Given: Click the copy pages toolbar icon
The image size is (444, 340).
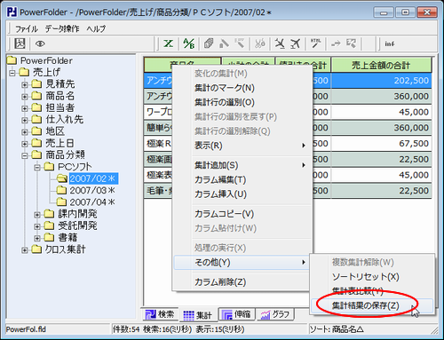Looking at the screenshot, I should [x=209, y=43].
